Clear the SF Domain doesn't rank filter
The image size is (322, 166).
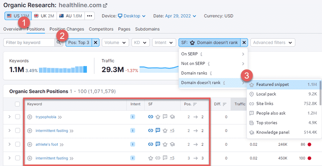[244, 42]
